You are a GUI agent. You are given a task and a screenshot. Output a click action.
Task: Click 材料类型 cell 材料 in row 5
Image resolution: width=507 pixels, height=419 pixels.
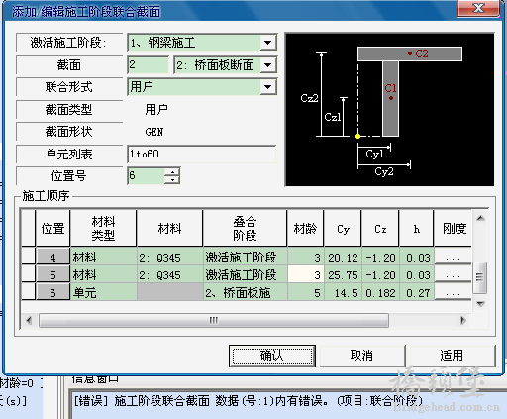104,274
